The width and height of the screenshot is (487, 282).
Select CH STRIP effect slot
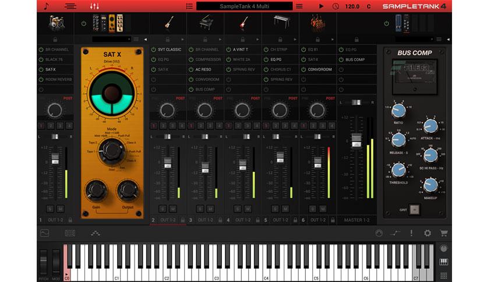[x=280, y=50]
